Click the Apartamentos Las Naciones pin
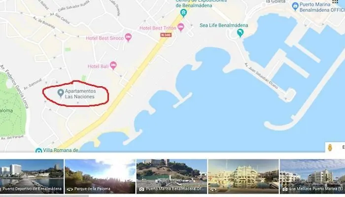The width and height of the screenshot is (345, 197). tap(61, 93)
